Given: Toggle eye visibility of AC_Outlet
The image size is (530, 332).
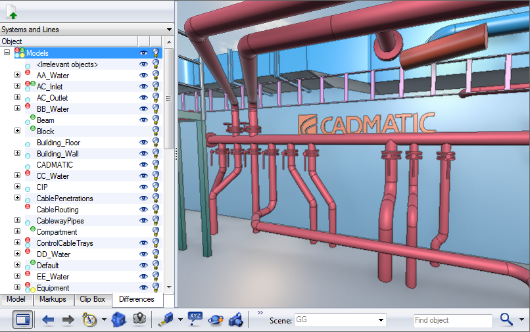Looking at the screenshot, I should (143, 98).
